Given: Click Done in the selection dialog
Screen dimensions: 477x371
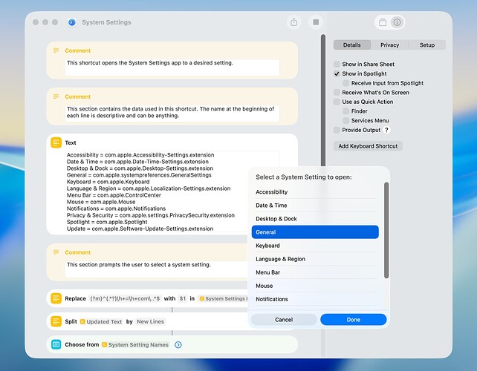Looking at the screenshot, I should (x=353, y=320).
